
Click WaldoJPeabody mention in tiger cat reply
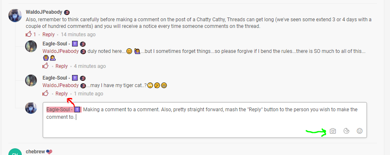point(61,85)
